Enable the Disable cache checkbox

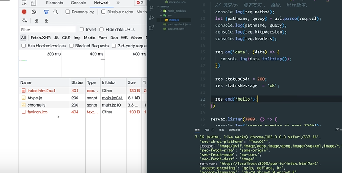tap(103, 12)
